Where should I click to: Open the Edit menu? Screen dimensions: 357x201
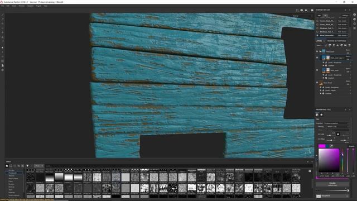(x=8, y=6)
